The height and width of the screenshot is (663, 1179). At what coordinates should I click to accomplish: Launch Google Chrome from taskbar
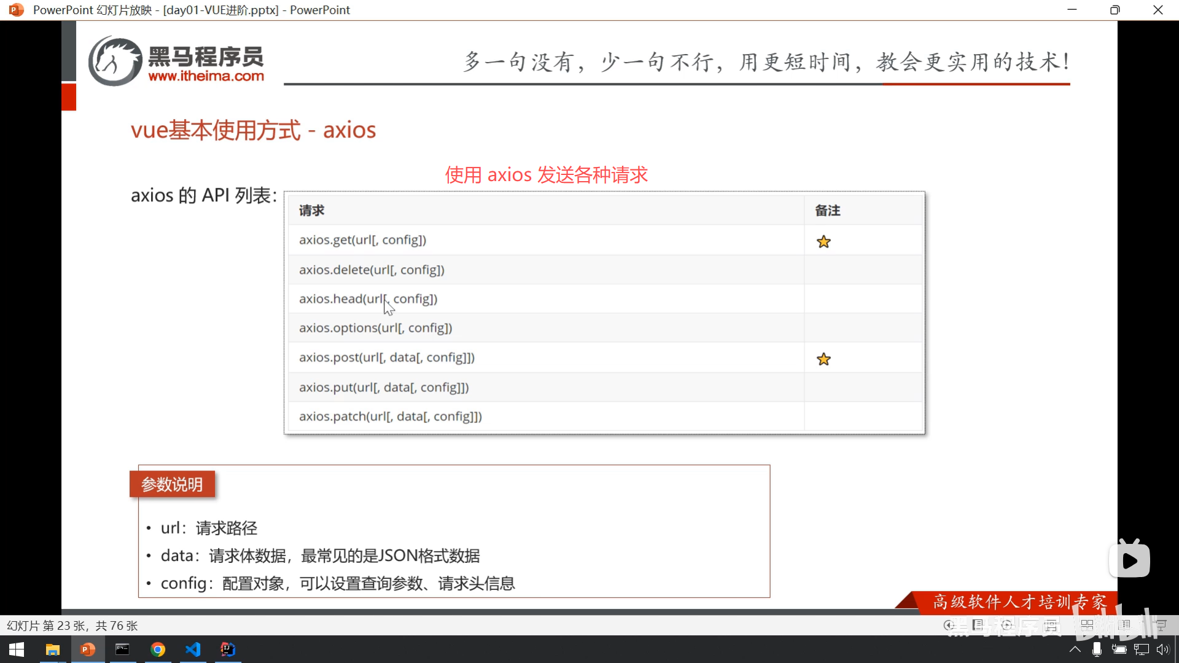click(158, 649)
